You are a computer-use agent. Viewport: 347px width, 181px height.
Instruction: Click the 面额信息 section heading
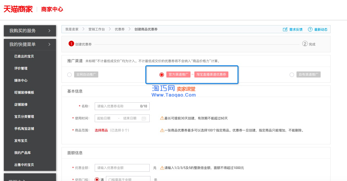click(x=75, y=153)
